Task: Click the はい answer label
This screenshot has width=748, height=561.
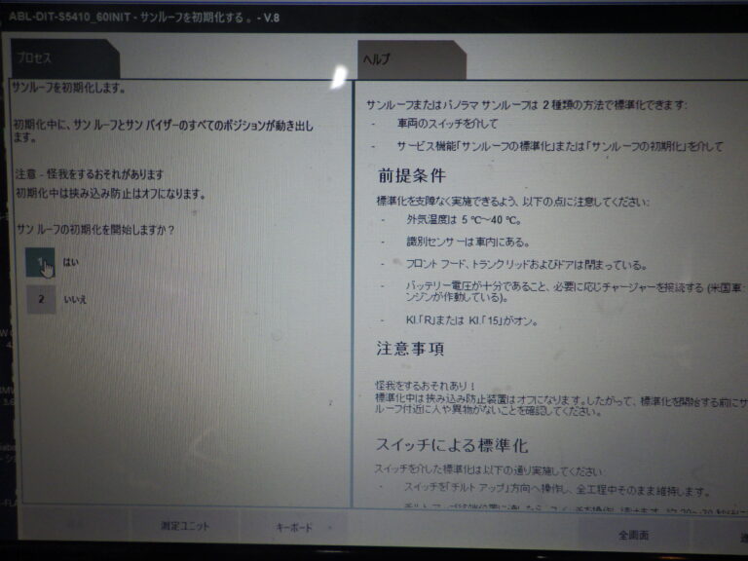Action: tap(71, 263)
